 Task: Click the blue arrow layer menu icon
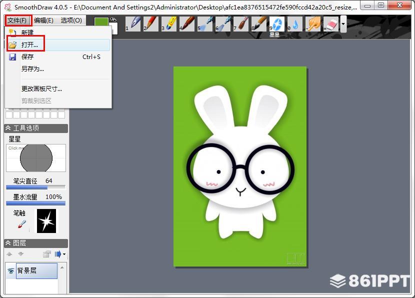[57, 254]
